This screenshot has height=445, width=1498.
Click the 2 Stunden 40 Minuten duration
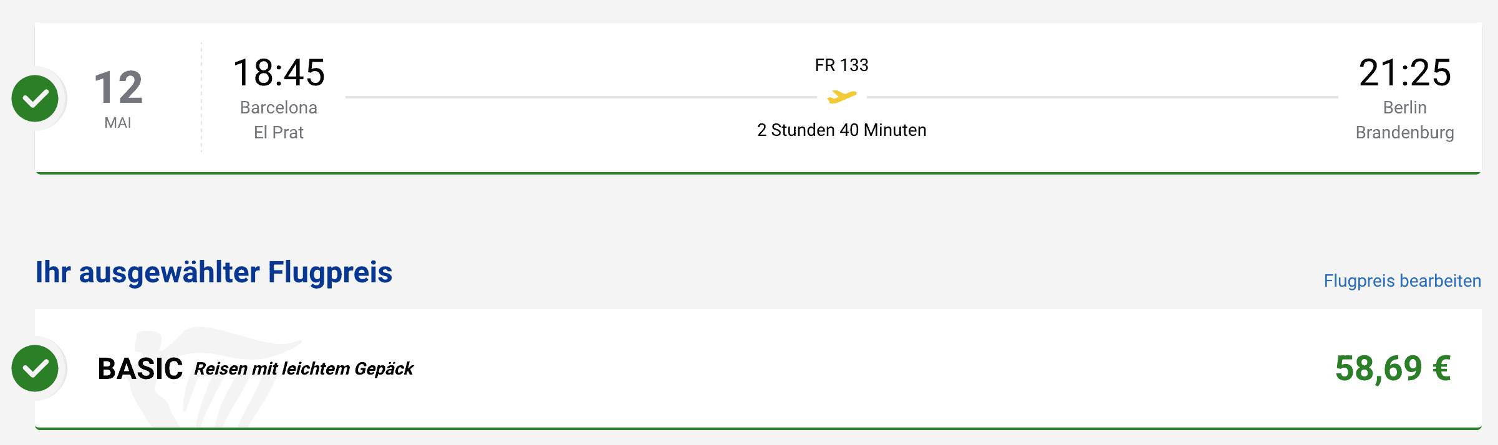pyautogui.click(x=841, y=130)
